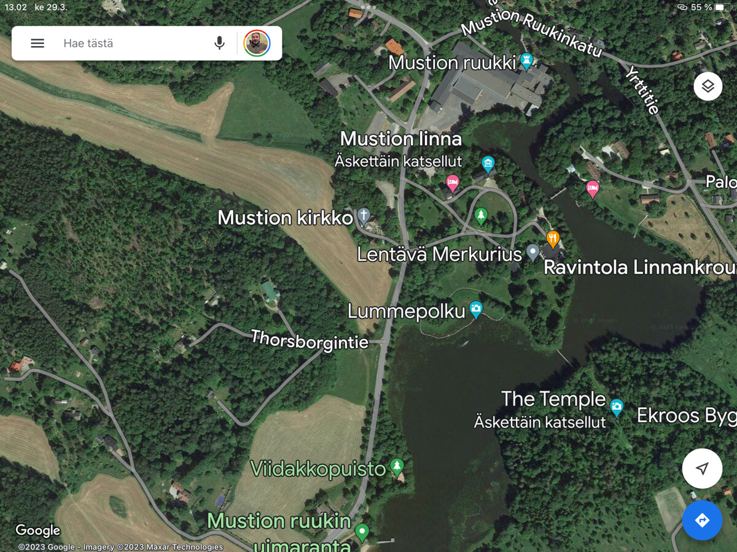The width and height of the screenshot is (737, 552).
Task: Start directions with the blue button
Action: click(702, 520)
